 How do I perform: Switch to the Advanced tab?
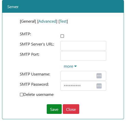(47, 21)
